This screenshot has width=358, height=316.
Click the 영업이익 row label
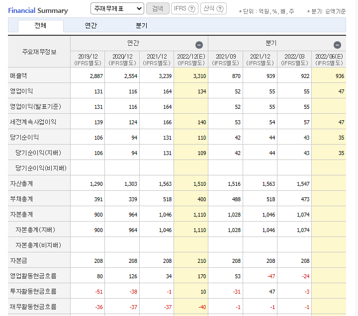click(21, 91)
